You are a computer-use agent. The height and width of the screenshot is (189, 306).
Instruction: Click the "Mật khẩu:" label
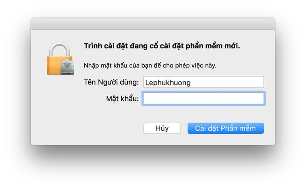(x=122, y=99)
